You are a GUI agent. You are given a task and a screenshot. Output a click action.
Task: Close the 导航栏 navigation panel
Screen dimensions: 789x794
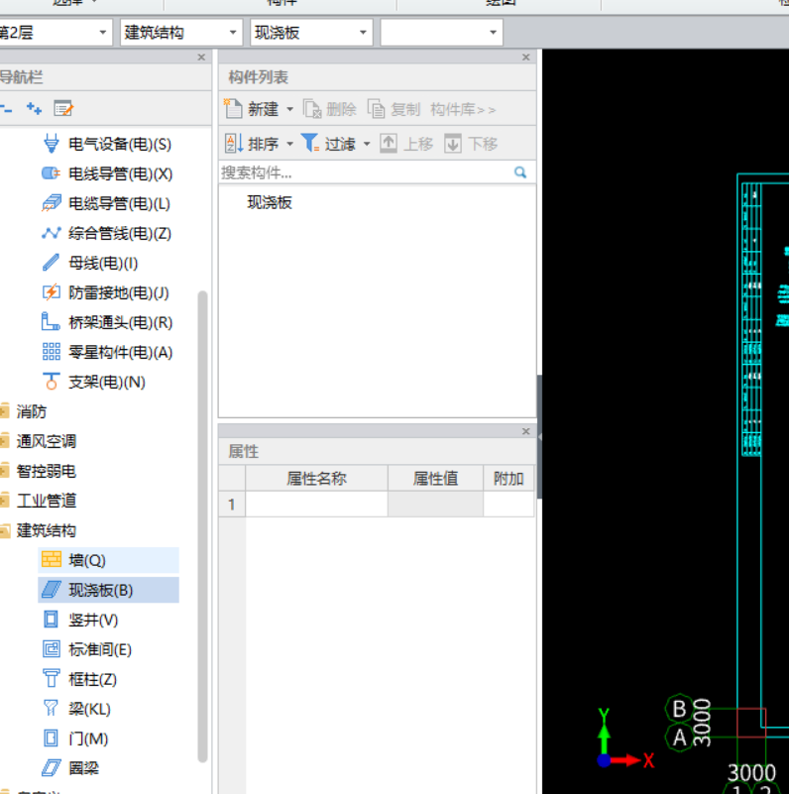pyautogui.click(x=201, y=57)
